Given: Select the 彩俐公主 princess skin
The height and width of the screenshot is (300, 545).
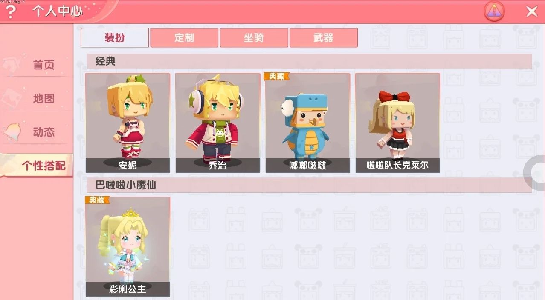Looking at the screenshot, I should pos(128,247).
